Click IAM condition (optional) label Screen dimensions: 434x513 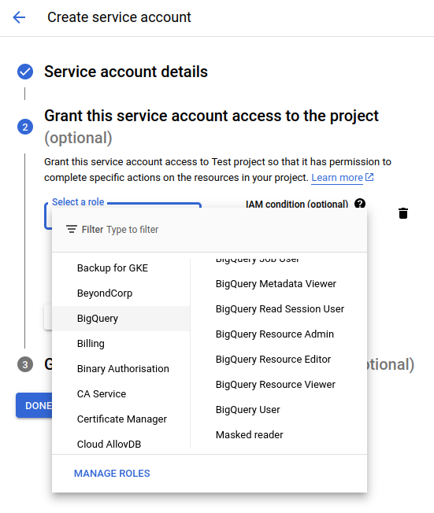(x=297, y=204)
